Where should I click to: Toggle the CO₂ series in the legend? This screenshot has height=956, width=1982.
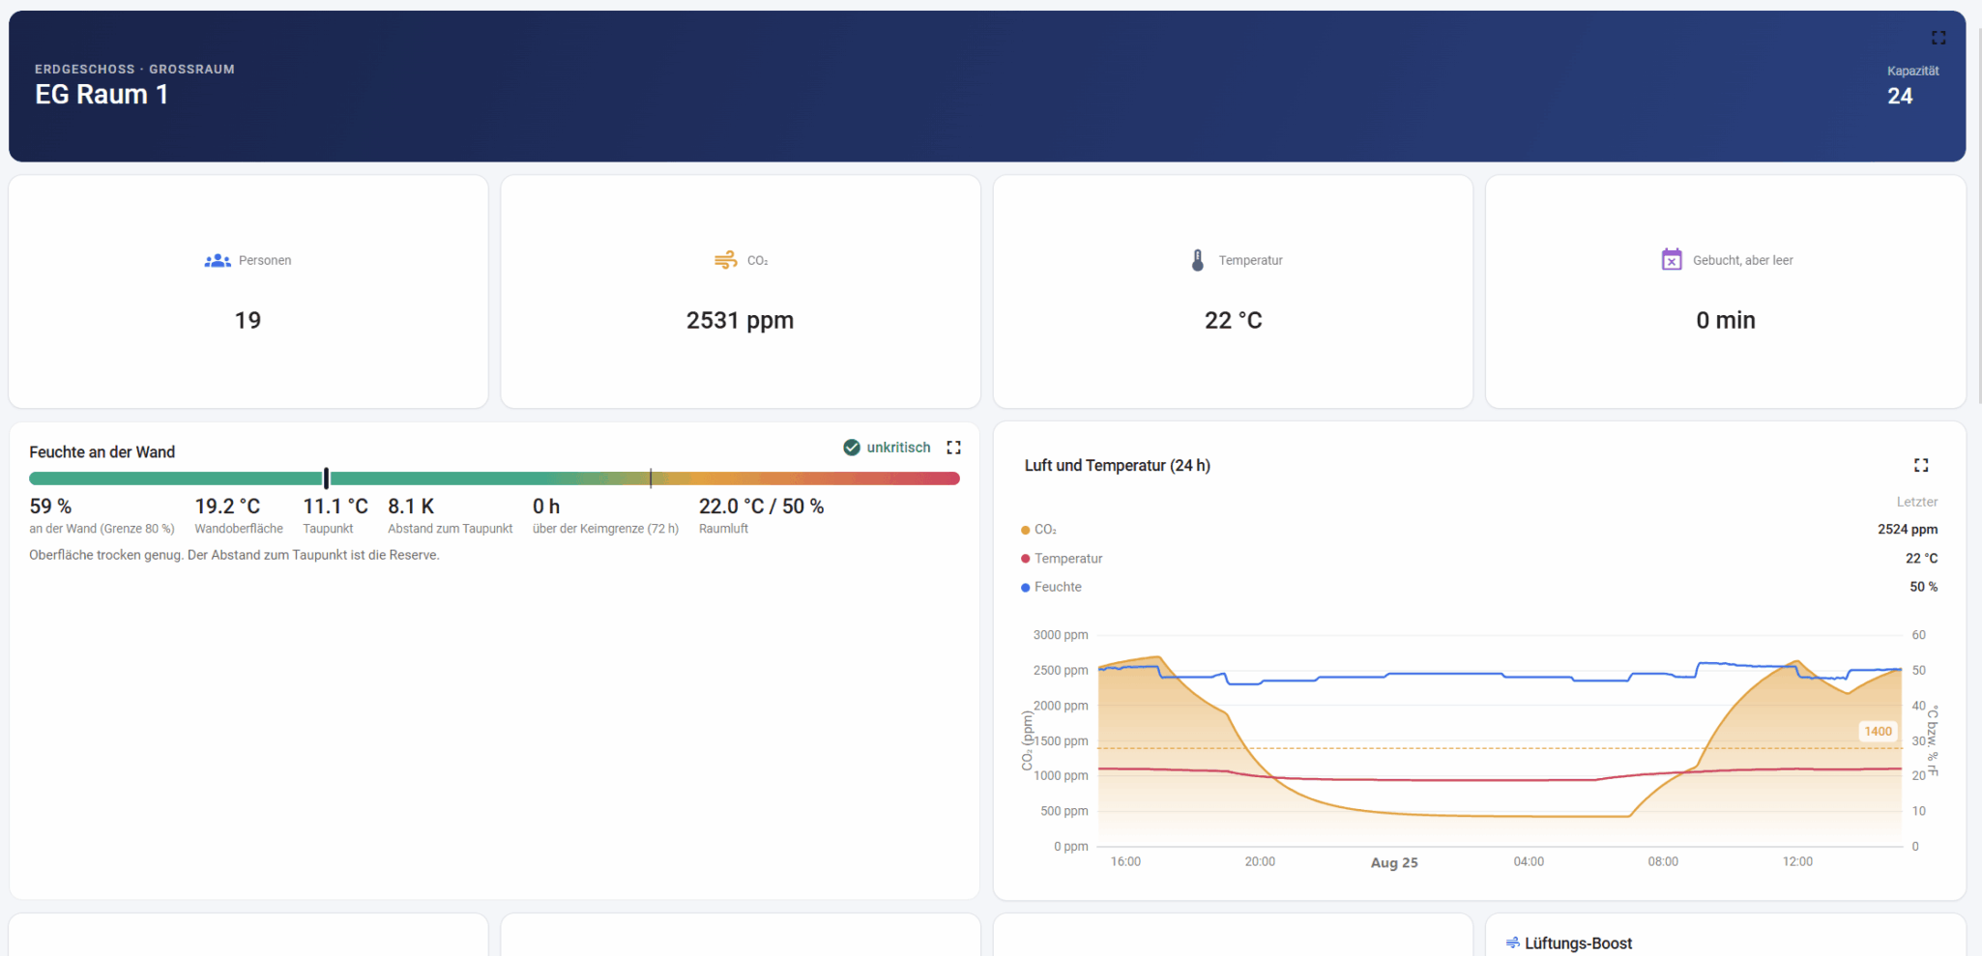click(1039, 530)
